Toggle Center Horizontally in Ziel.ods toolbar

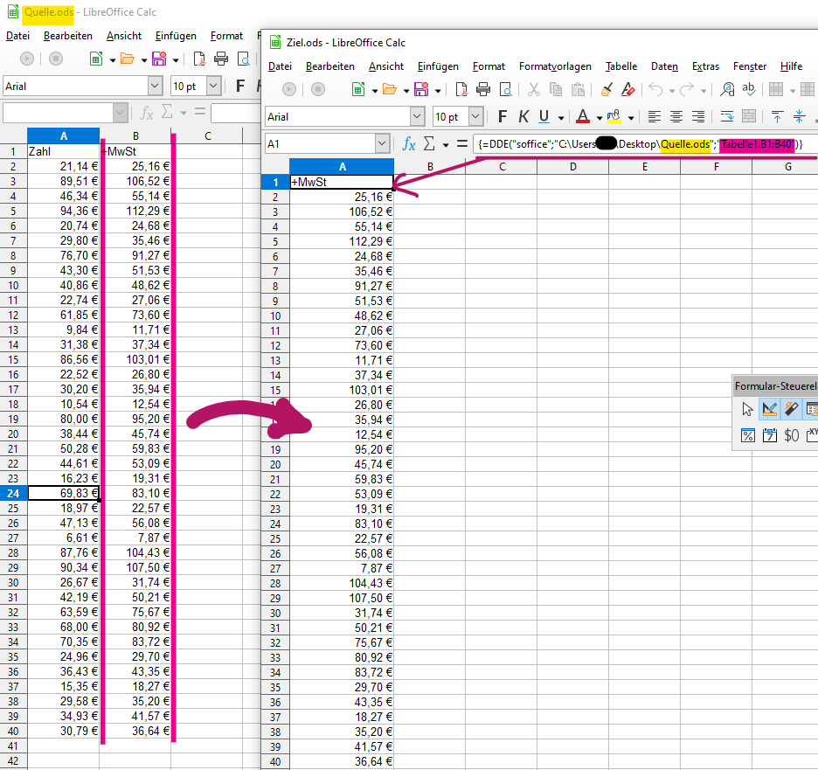tap(676, 117)
